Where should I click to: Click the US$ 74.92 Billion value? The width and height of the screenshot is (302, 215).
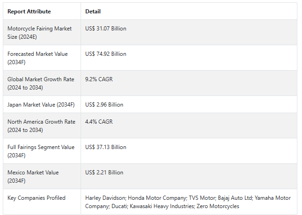[x=106, y=54]
